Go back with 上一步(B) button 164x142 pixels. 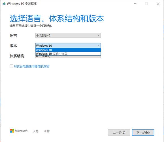[x=119, y=132]
